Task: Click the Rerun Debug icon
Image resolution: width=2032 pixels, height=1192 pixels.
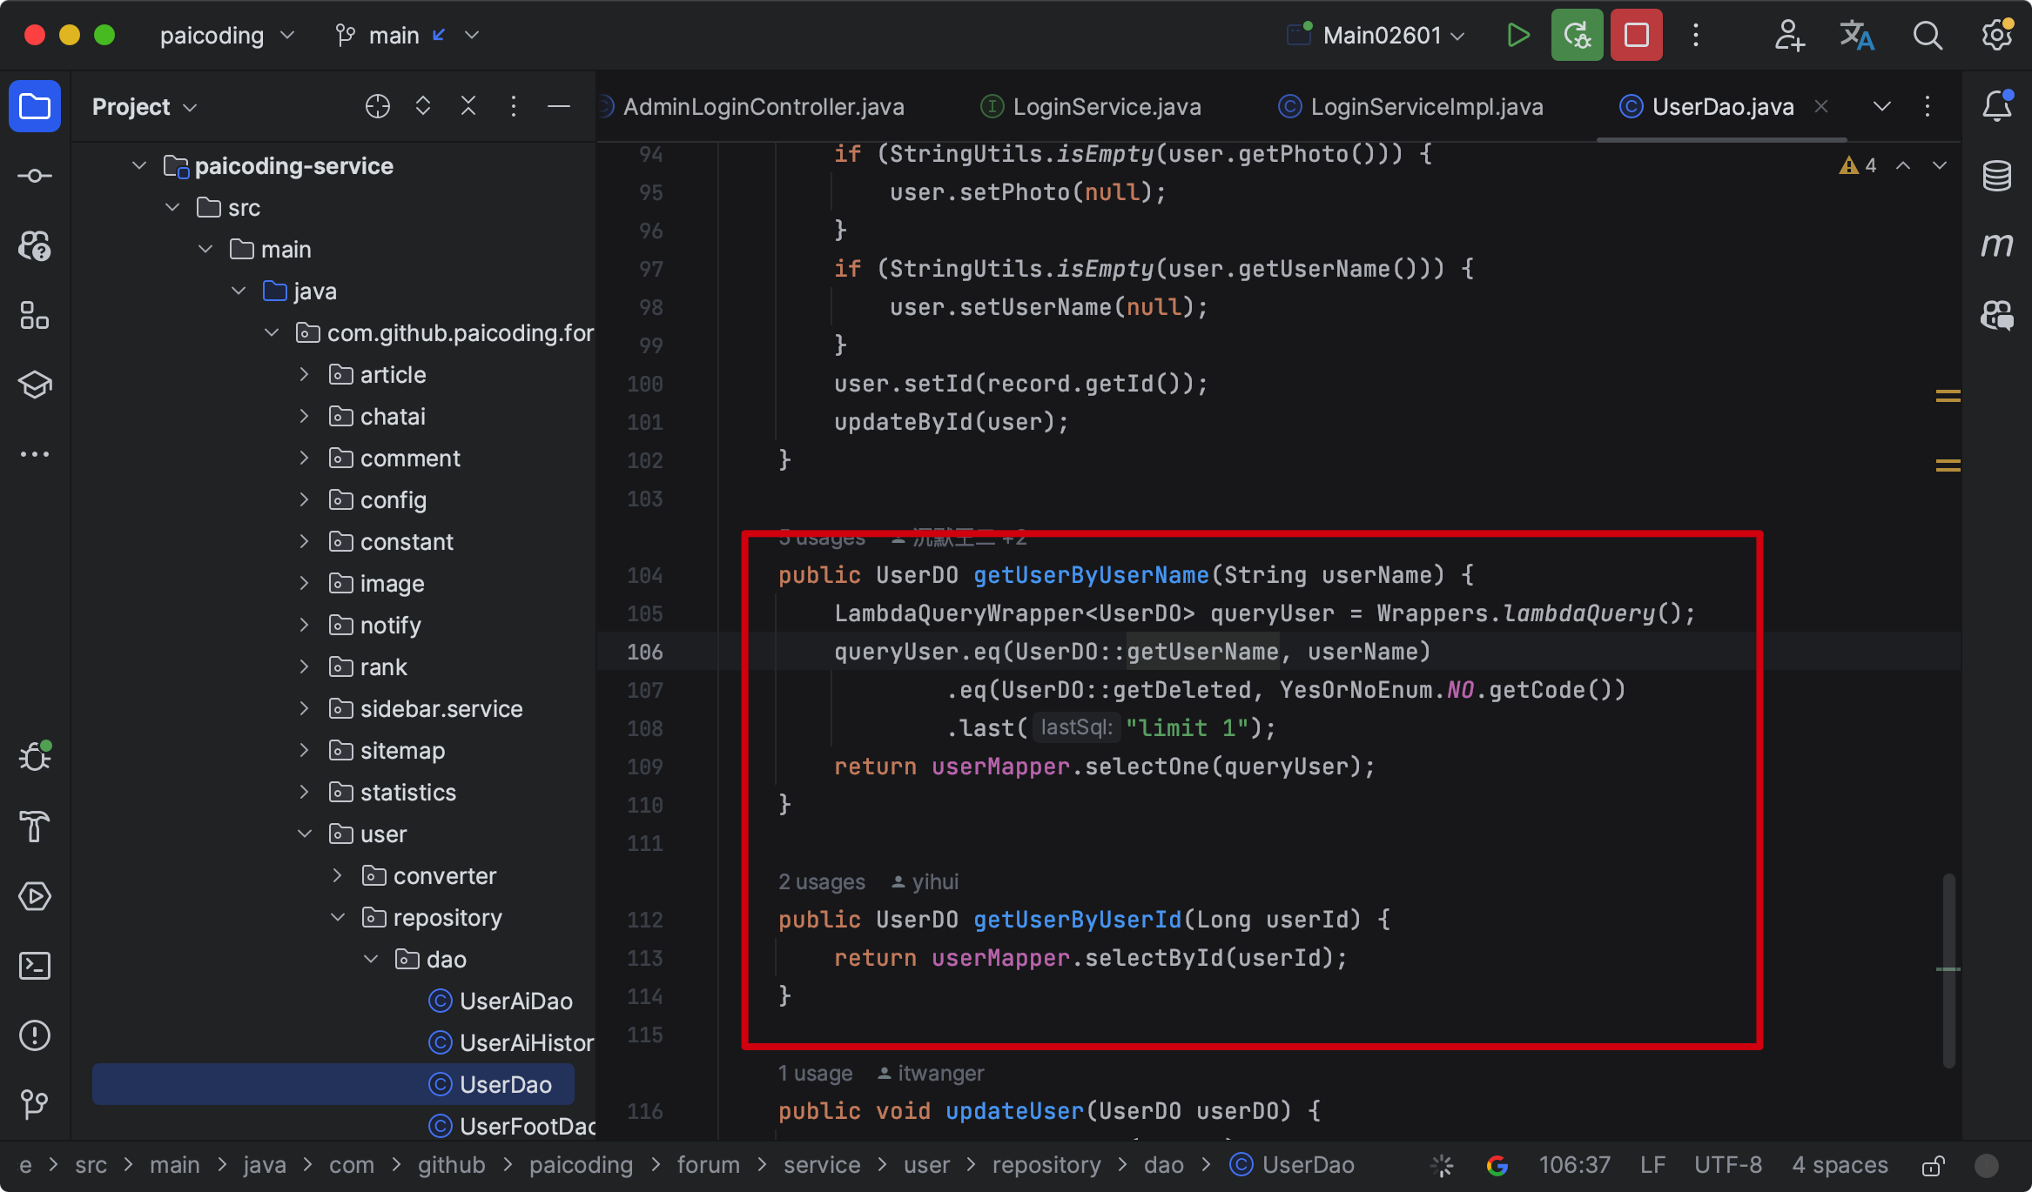Action: (1577, 36)
